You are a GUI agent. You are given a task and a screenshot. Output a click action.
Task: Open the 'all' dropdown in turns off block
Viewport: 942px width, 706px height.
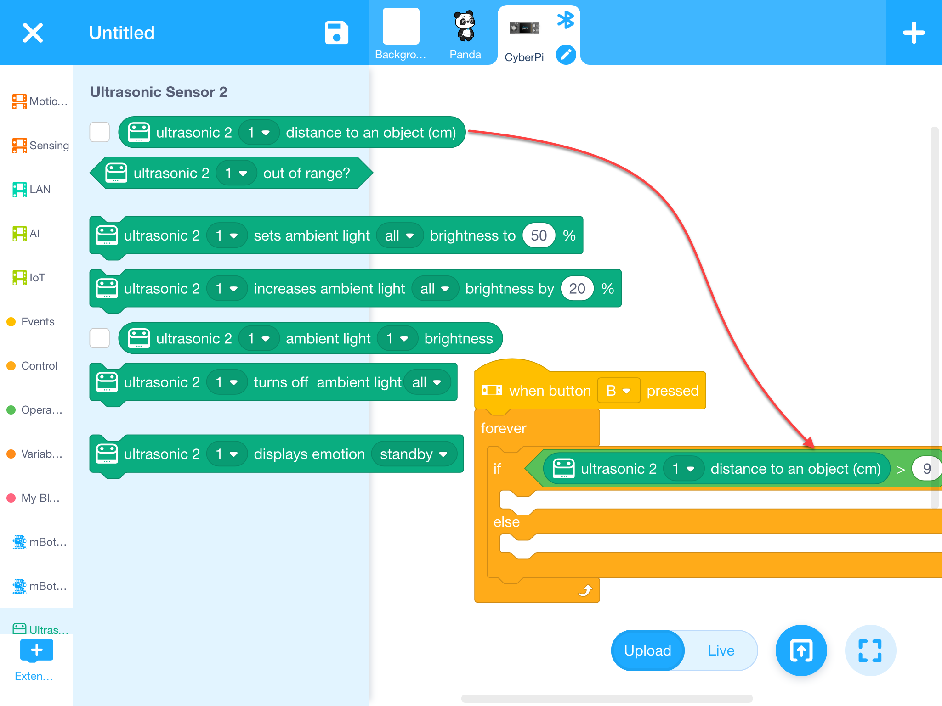pyautogui.click(x=426, y=382)
